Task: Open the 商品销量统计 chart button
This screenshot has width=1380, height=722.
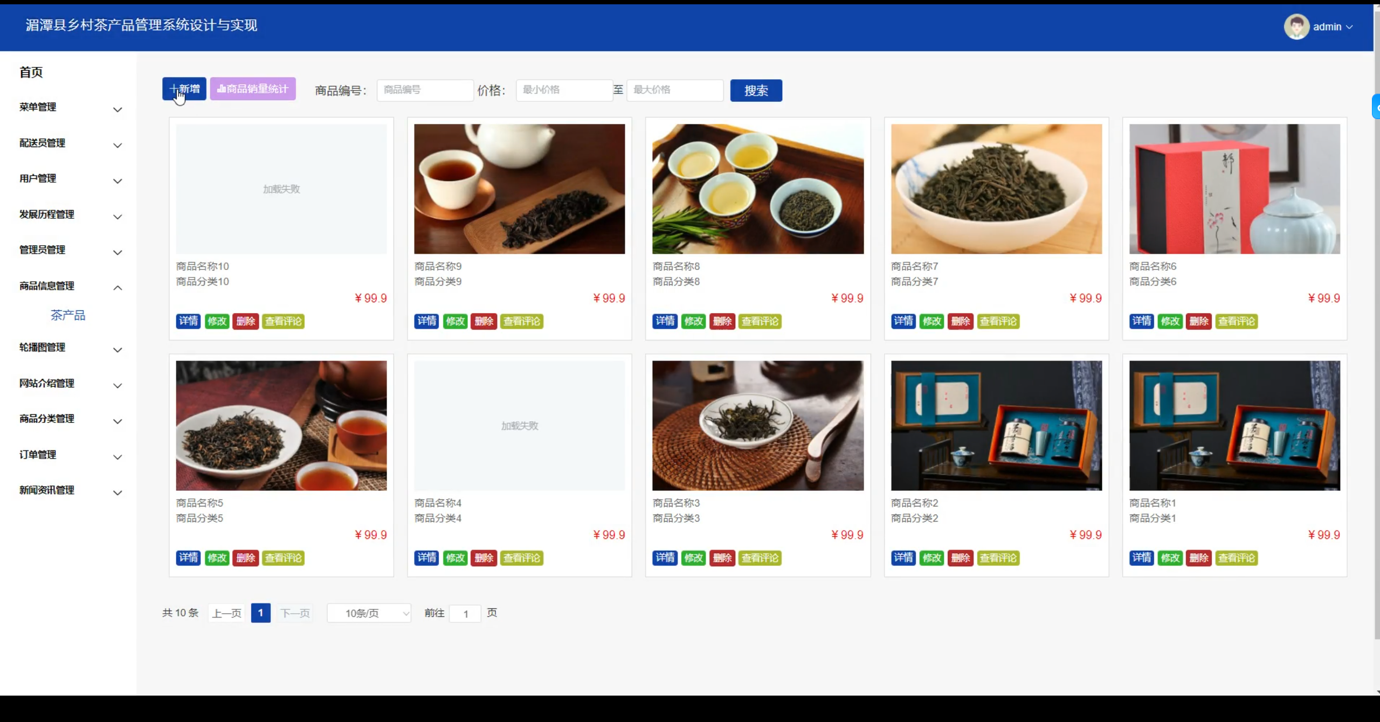Action: tap(253, 89)
